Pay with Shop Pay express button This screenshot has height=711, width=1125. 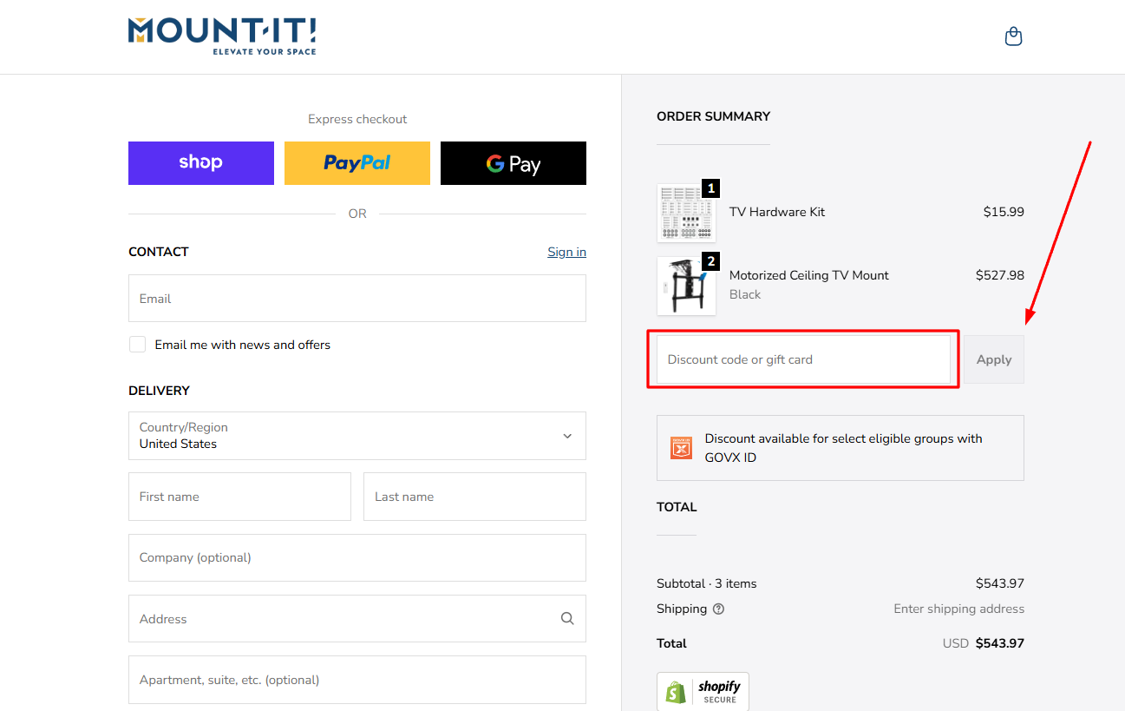201,163
